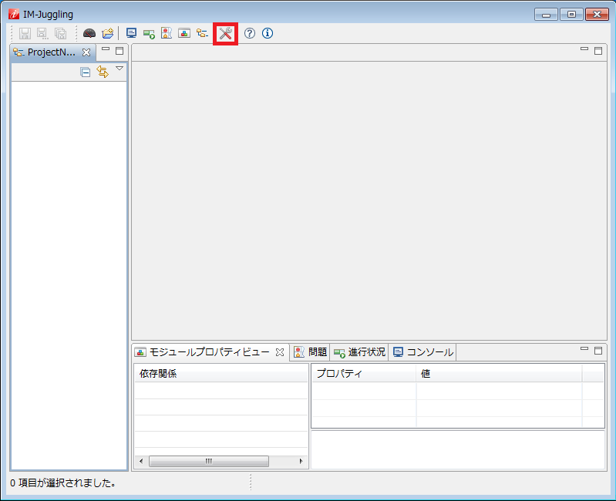
Task: Collapse all items in the project navigator
Action: 86,72
